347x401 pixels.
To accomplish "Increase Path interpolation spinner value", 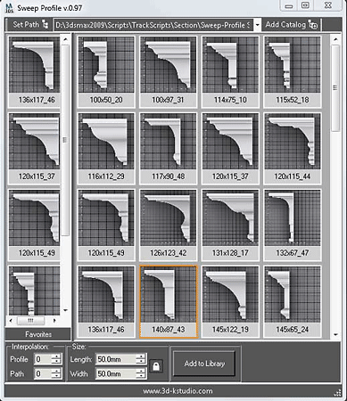I will [56, 371].
